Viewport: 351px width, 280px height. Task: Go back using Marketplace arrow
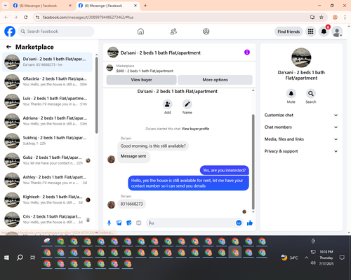pos(9,47)
